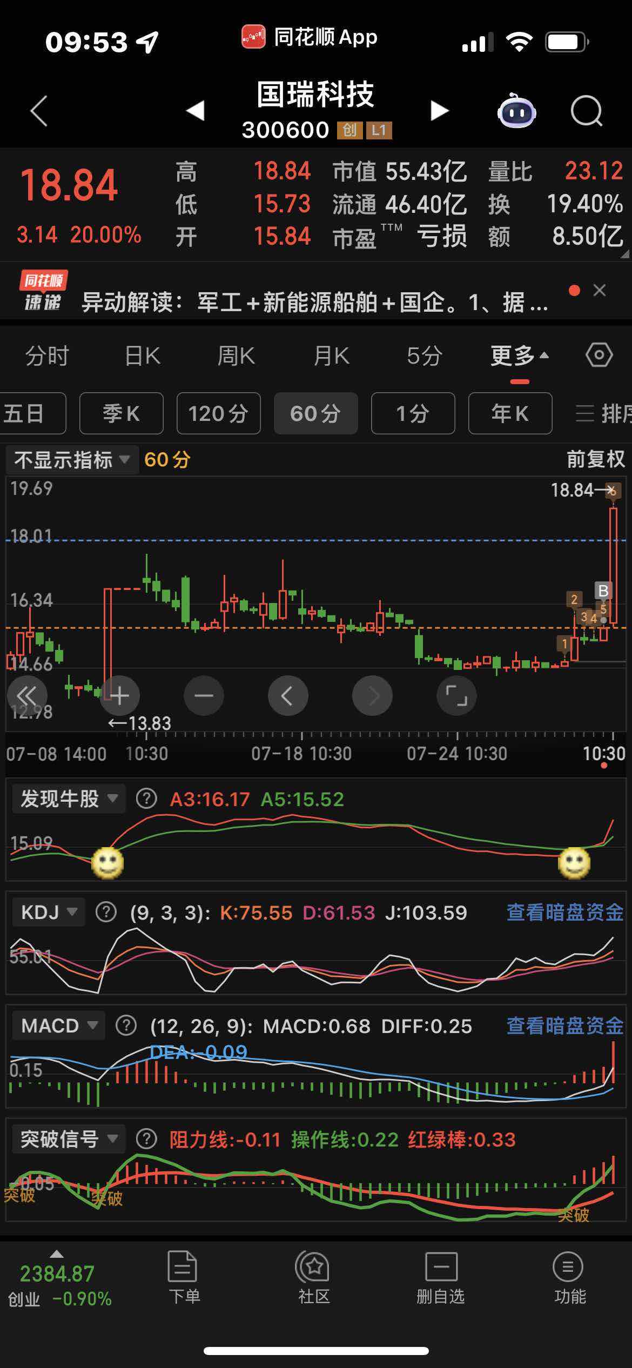Tap the 60分 period label above chart
The height and width of the screenshot is (1368, 632).
(167, 460)
